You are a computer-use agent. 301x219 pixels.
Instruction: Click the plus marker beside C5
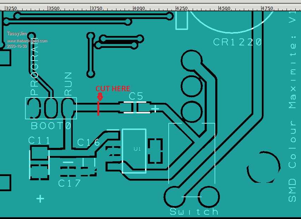coord(155,109)
